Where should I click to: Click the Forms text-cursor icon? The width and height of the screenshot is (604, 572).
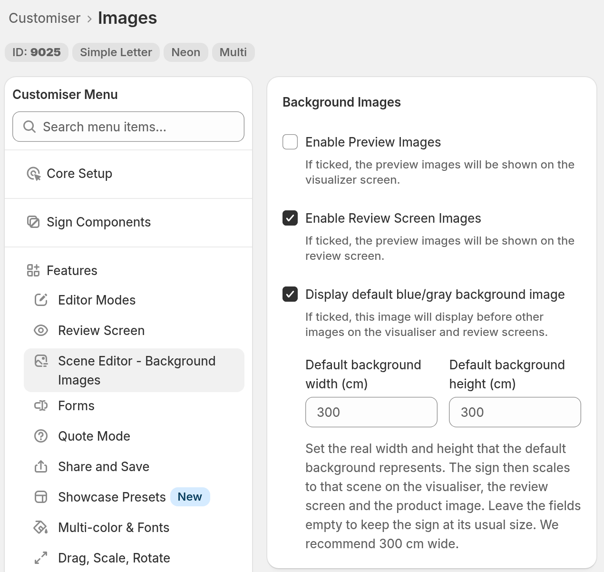coord(41,405)
